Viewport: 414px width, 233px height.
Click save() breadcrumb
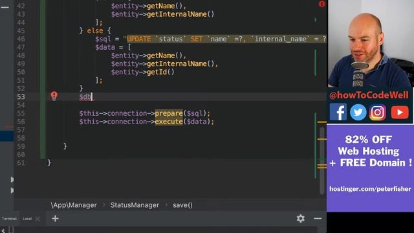[x=182, y=205]
